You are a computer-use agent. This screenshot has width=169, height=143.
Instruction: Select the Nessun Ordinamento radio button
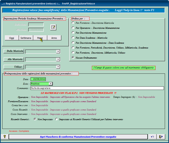[x=73, y=58]
